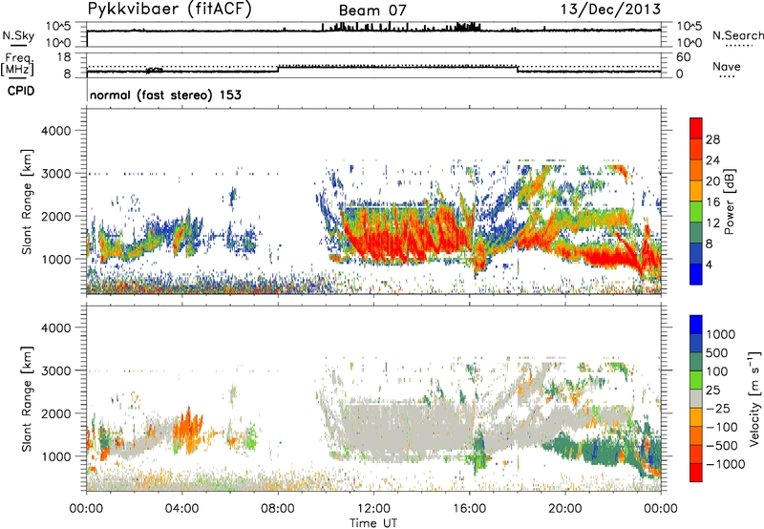Click the 'Power [dB]' color bar label

[729, 201]
